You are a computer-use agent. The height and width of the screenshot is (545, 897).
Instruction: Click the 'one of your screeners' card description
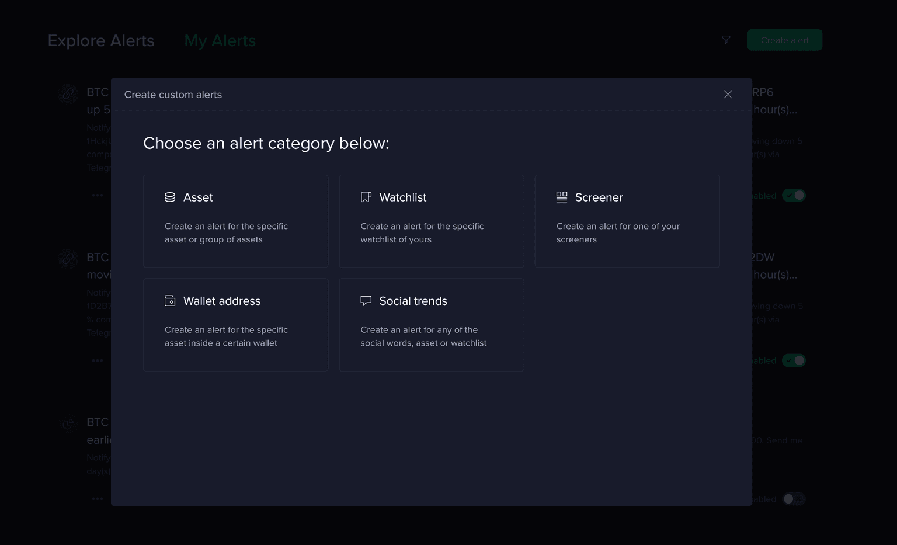click(618, 232)
